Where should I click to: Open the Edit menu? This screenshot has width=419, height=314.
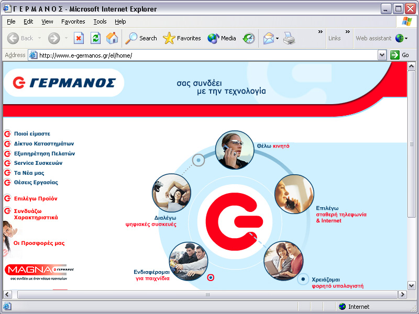28,21
